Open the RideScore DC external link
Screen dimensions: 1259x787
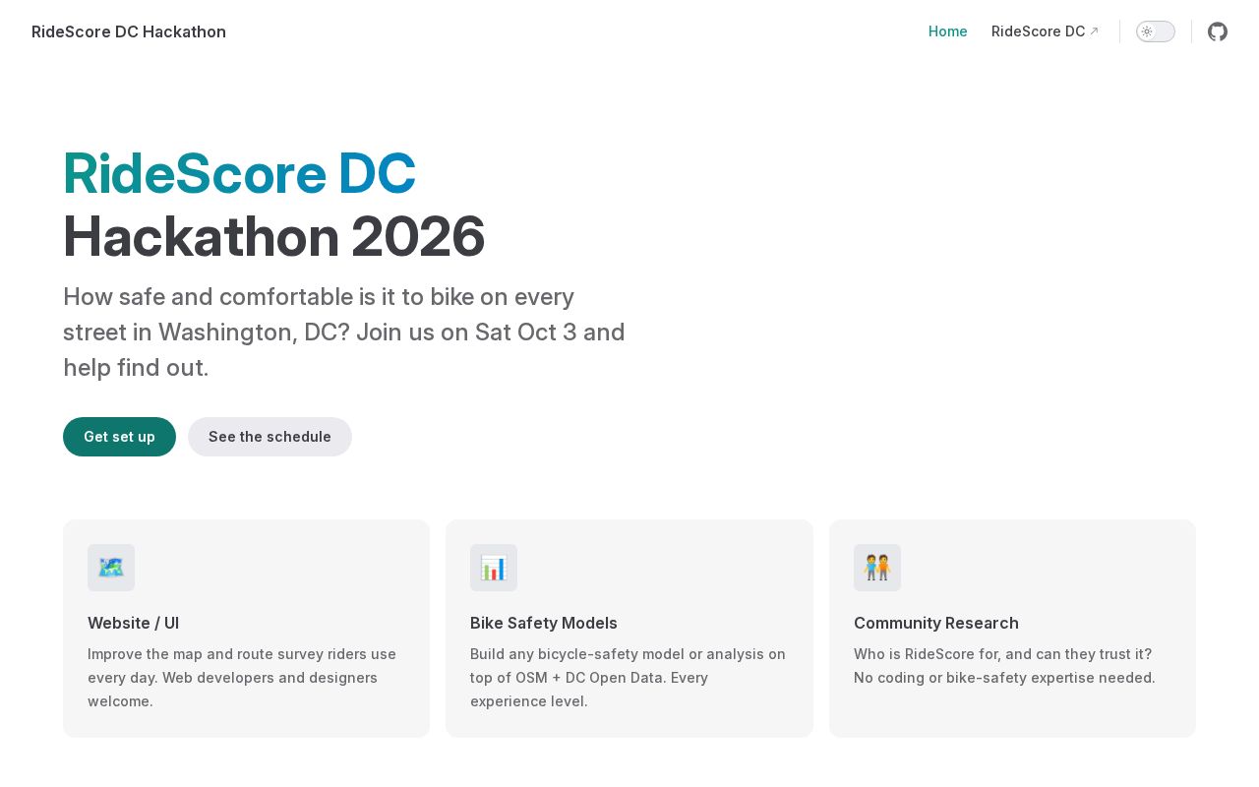pyautogui.click(x=1046, y=31)
